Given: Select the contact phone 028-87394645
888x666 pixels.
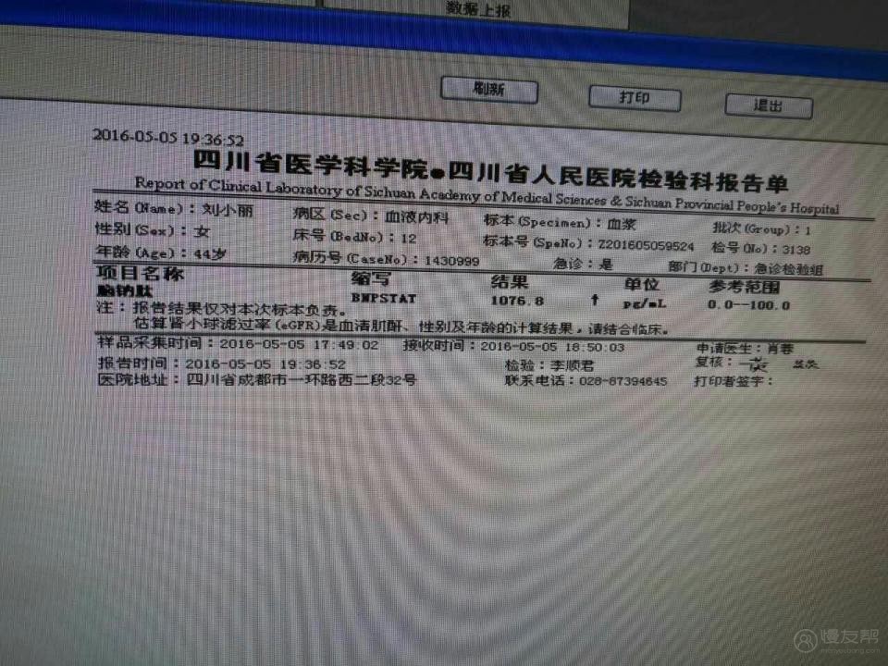Looking at the screenshot, I should 623,381.
